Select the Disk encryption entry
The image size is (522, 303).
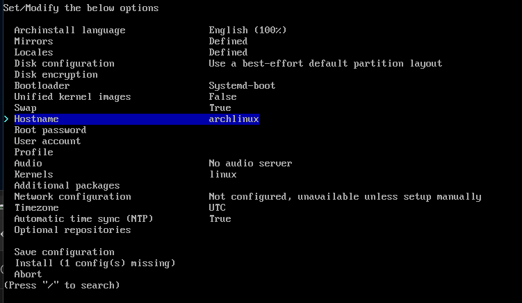(x=56, y=75)
